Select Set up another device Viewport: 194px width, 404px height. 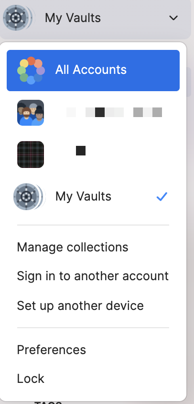pos(80,306)
